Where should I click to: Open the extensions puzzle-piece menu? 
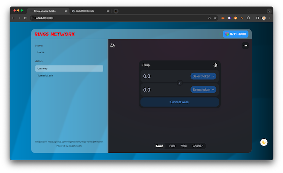coord(248,18)
